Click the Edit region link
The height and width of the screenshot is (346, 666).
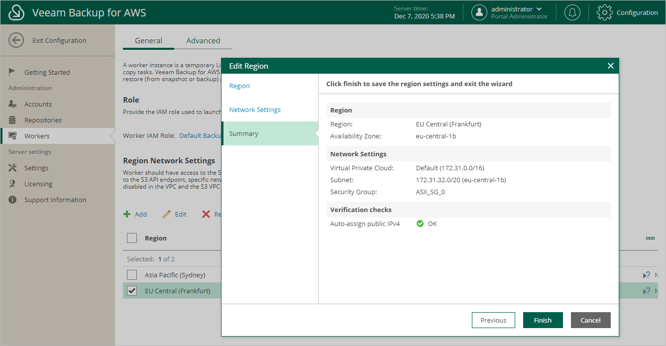[x=181, y=214]
